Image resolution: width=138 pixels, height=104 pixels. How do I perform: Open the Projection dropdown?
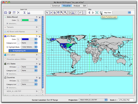(93, 100)
